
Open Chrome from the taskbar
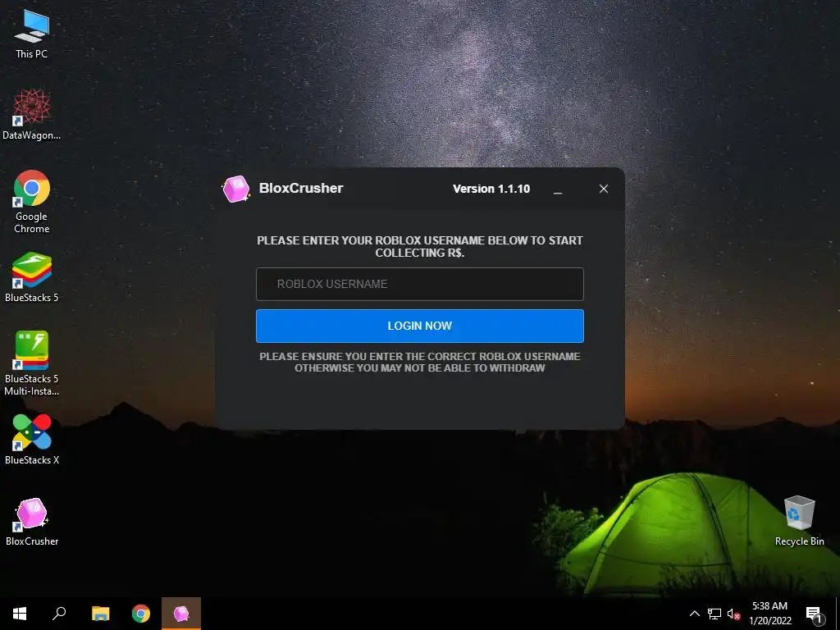pos(141,614)
